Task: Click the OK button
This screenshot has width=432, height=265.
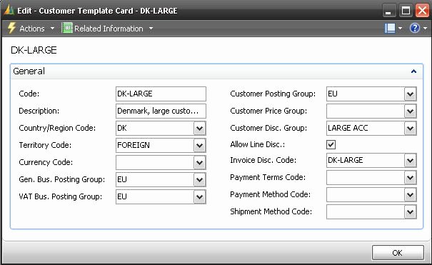Action: pyautogui.click(x=398, y=253)
